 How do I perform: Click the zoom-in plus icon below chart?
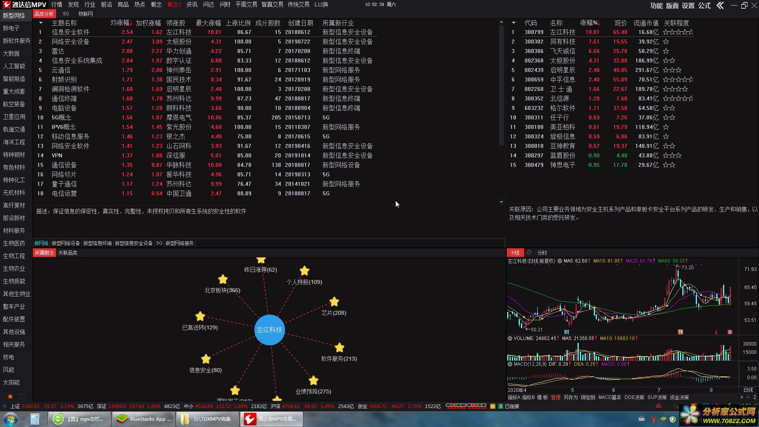(742, 397)
